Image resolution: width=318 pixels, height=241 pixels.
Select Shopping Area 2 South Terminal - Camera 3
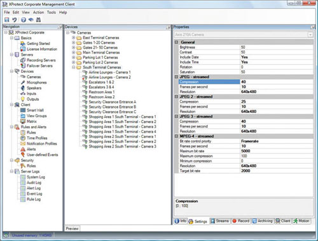pos(122,147)
